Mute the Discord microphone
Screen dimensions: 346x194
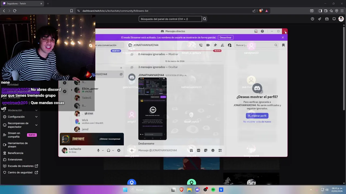pos(98,150)
